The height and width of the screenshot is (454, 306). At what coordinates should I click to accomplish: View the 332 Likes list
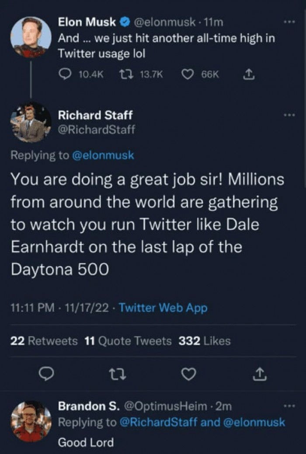click(x=204, y=341)
